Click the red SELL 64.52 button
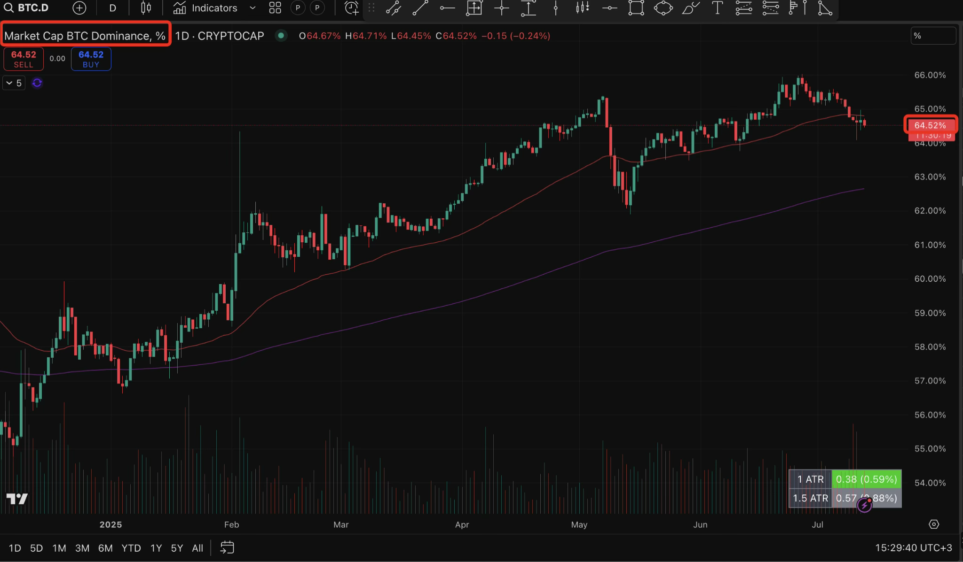 click(x=24, y=59)
